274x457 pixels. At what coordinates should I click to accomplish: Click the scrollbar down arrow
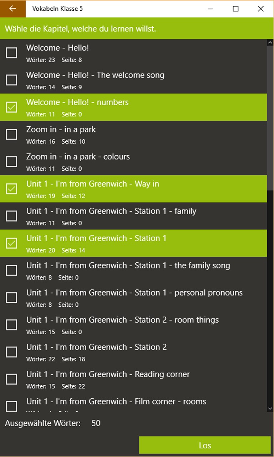[270, 408]
